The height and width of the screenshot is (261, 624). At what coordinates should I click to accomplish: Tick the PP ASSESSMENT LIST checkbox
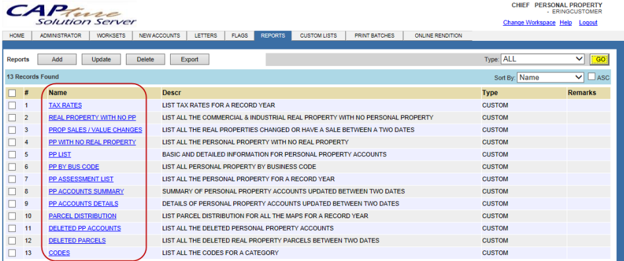pos(13,179)
